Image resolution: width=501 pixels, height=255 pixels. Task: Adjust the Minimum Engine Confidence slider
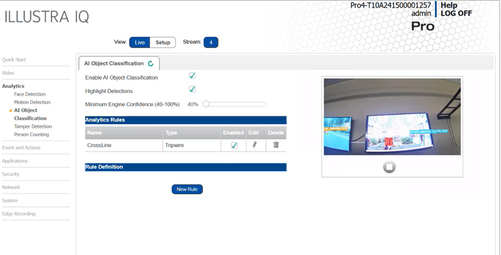point(206,104)
